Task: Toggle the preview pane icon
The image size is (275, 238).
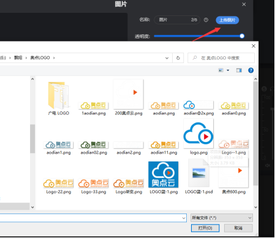Action: pos(239,70)
